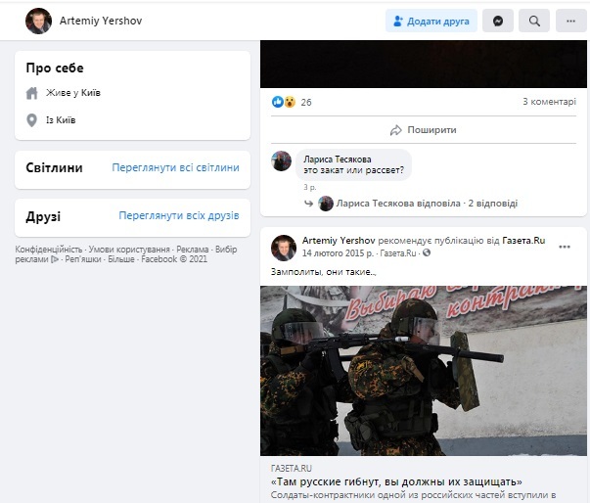Open Переглянути всі світлини link

pos(175,167)
